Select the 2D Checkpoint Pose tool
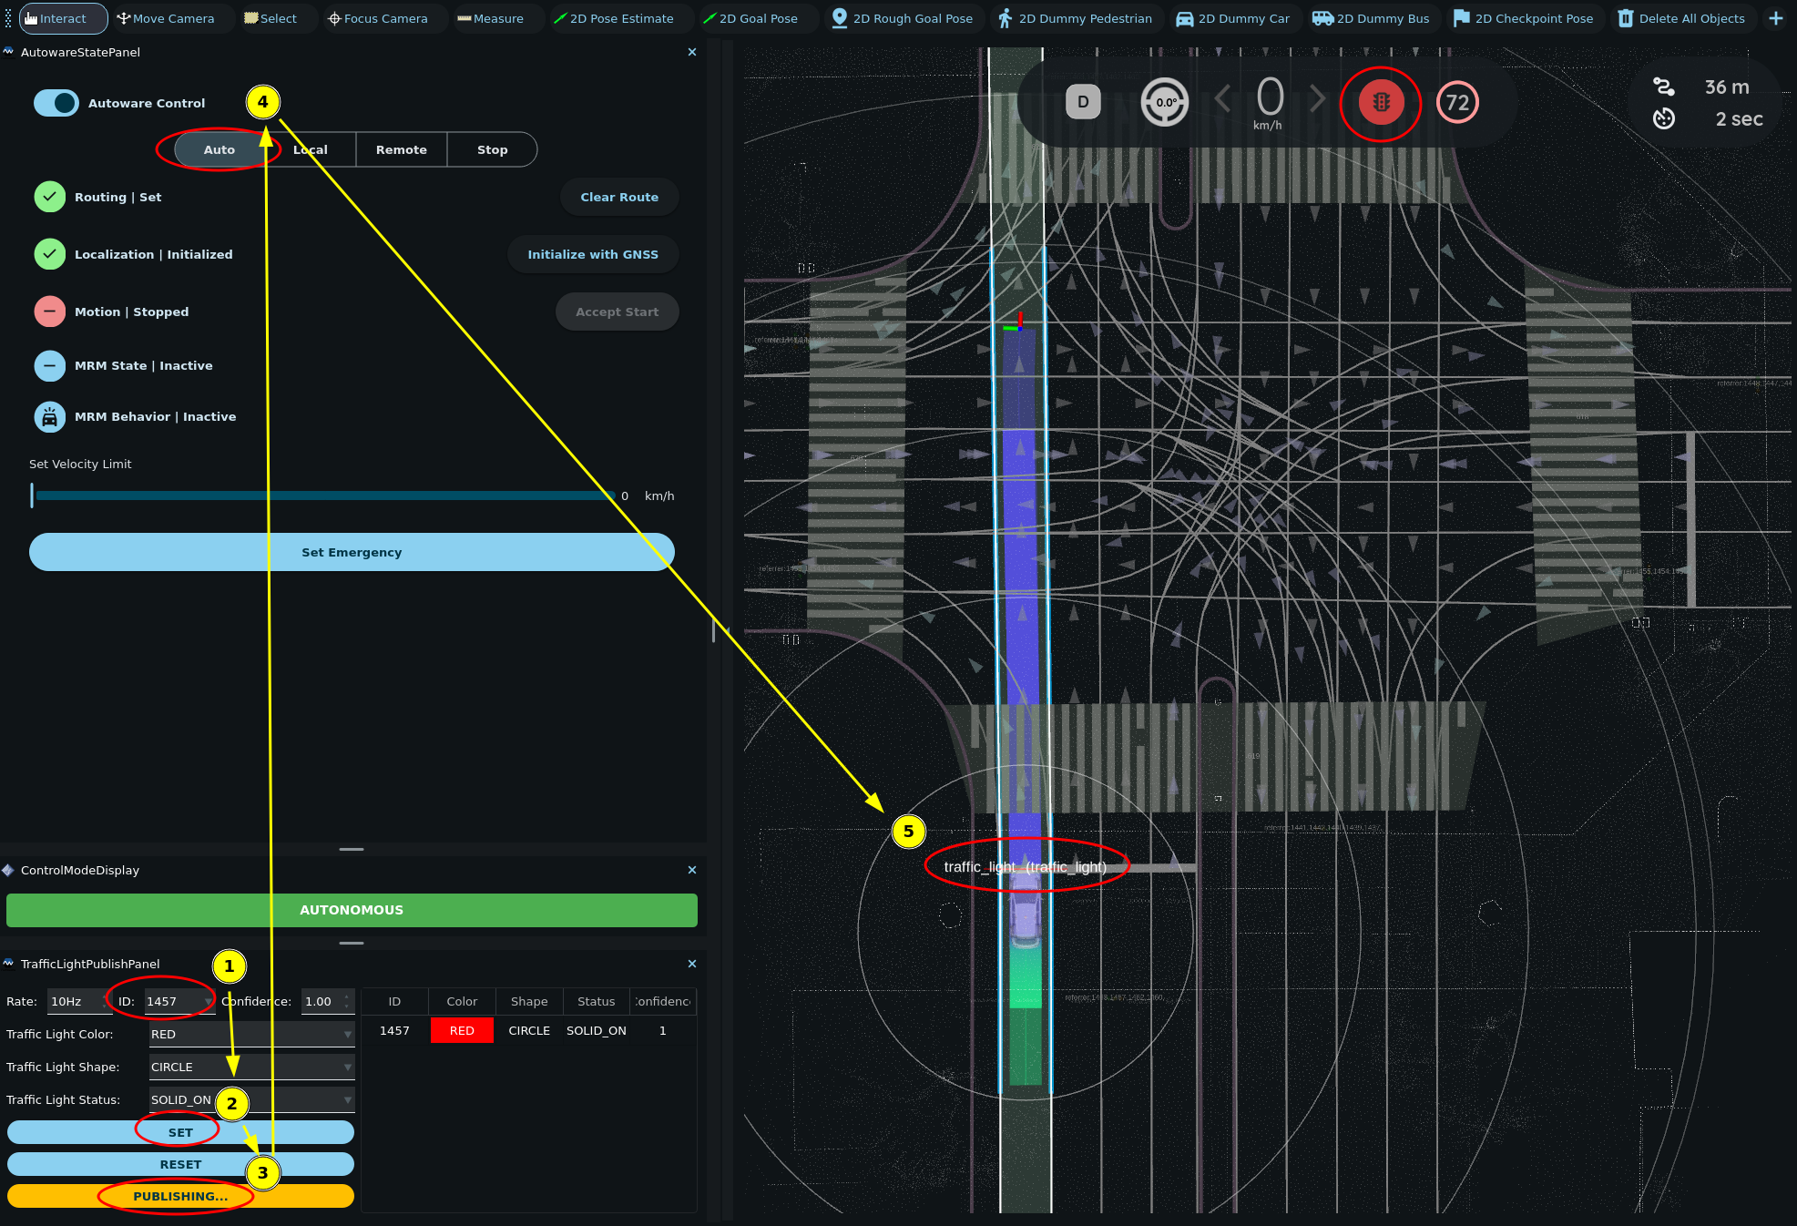The width and height of the screenshot is (1797, 1226). point(1523,18)
